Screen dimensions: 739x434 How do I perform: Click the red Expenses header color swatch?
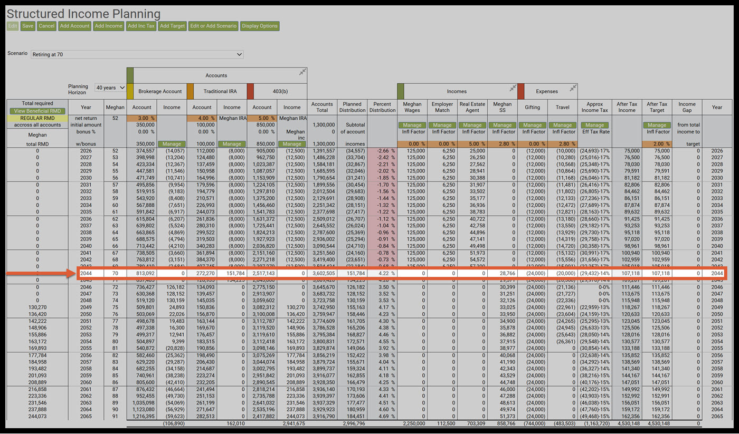(x=521, y=91)
